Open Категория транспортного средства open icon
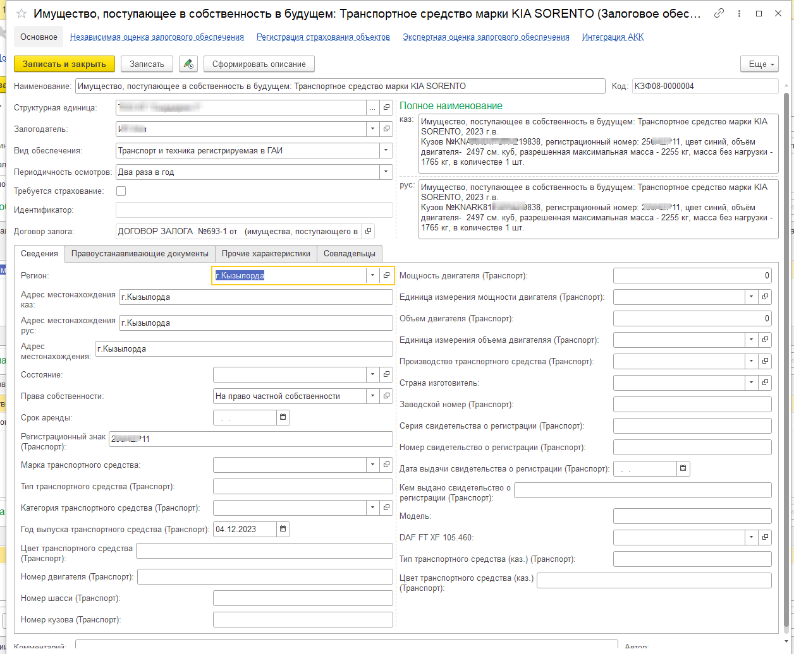This screenshot has height=654, width=794. tap(387, 508)
